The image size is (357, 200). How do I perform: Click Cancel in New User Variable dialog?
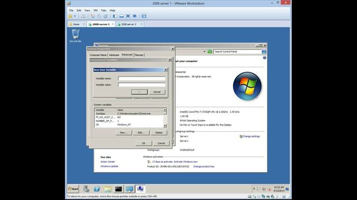[157, 92]
